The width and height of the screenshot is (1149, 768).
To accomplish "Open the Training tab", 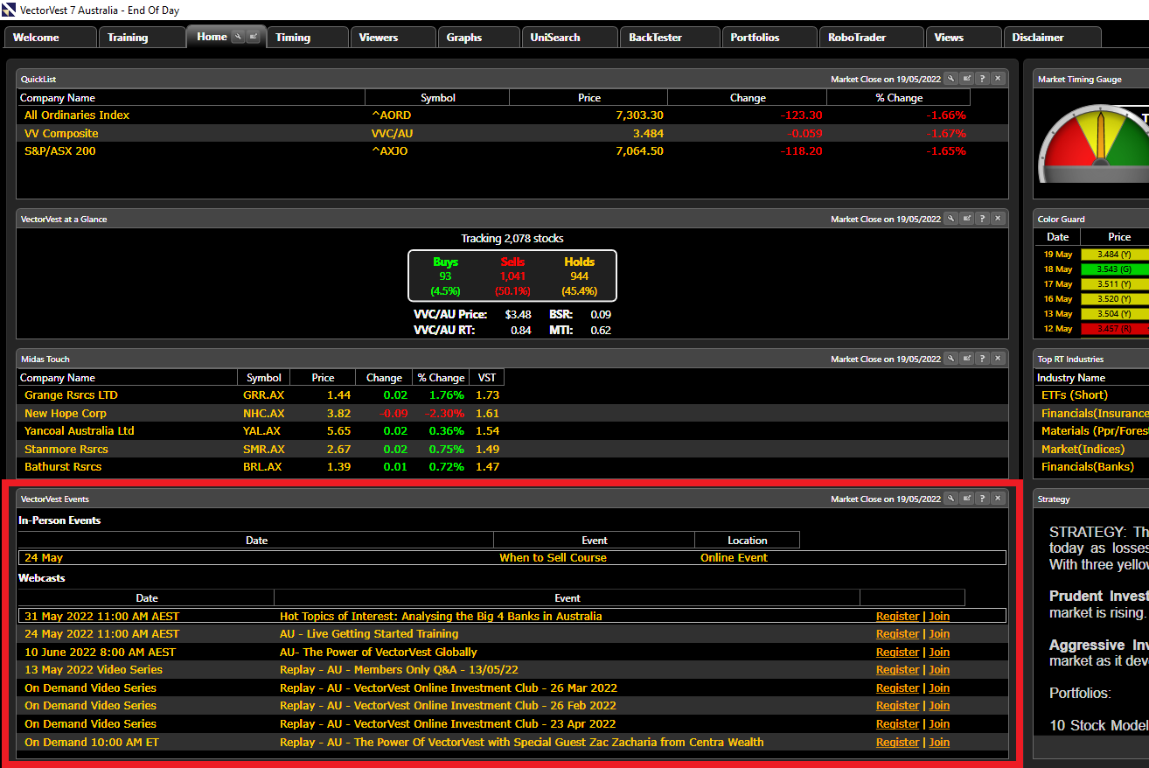I will point(141,38).
